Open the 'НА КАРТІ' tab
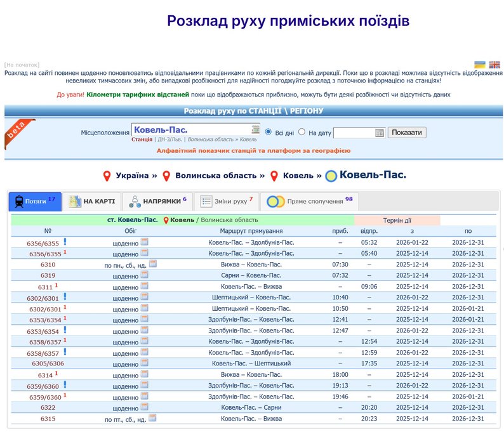The width and height of the screenshot is (504, 432). click(92, 202)
